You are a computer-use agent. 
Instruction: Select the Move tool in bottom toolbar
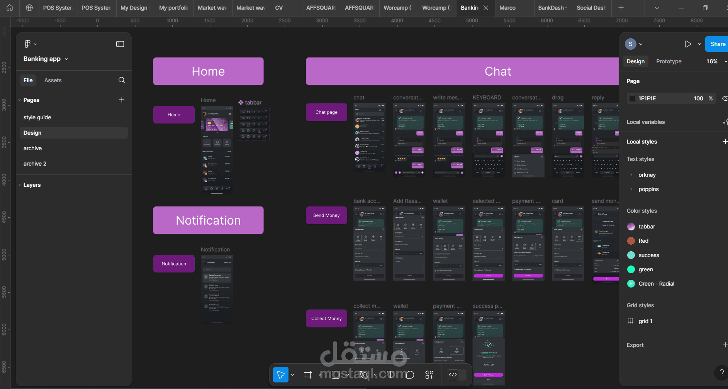282,374
